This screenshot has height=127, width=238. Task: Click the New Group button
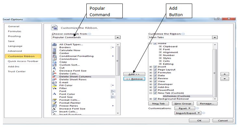tap(183, 104)
